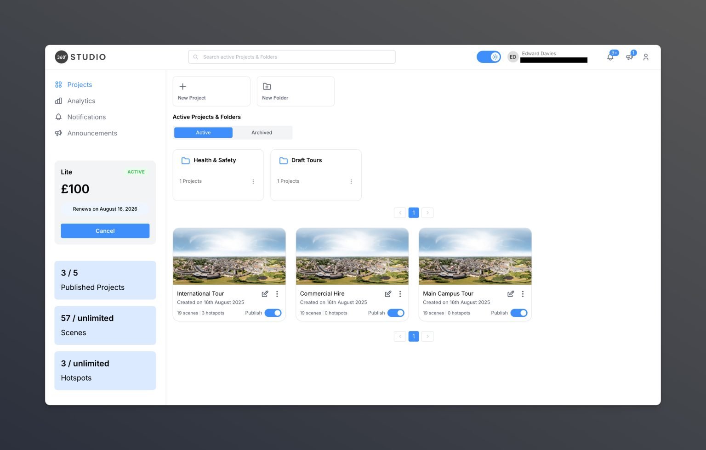706x450 pixels.
Task: Toggle Publish for International Tour
Action: click(273, 313)
